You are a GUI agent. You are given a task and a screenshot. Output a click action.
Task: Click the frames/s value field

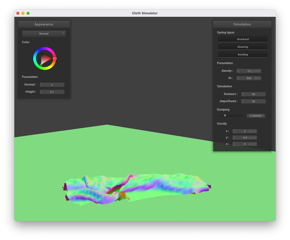(x=253, y=94)
